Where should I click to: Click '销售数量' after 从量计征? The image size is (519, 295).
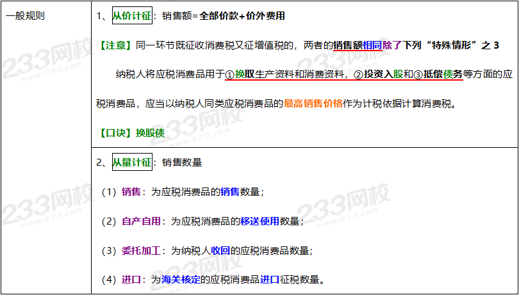click(182, 163)
